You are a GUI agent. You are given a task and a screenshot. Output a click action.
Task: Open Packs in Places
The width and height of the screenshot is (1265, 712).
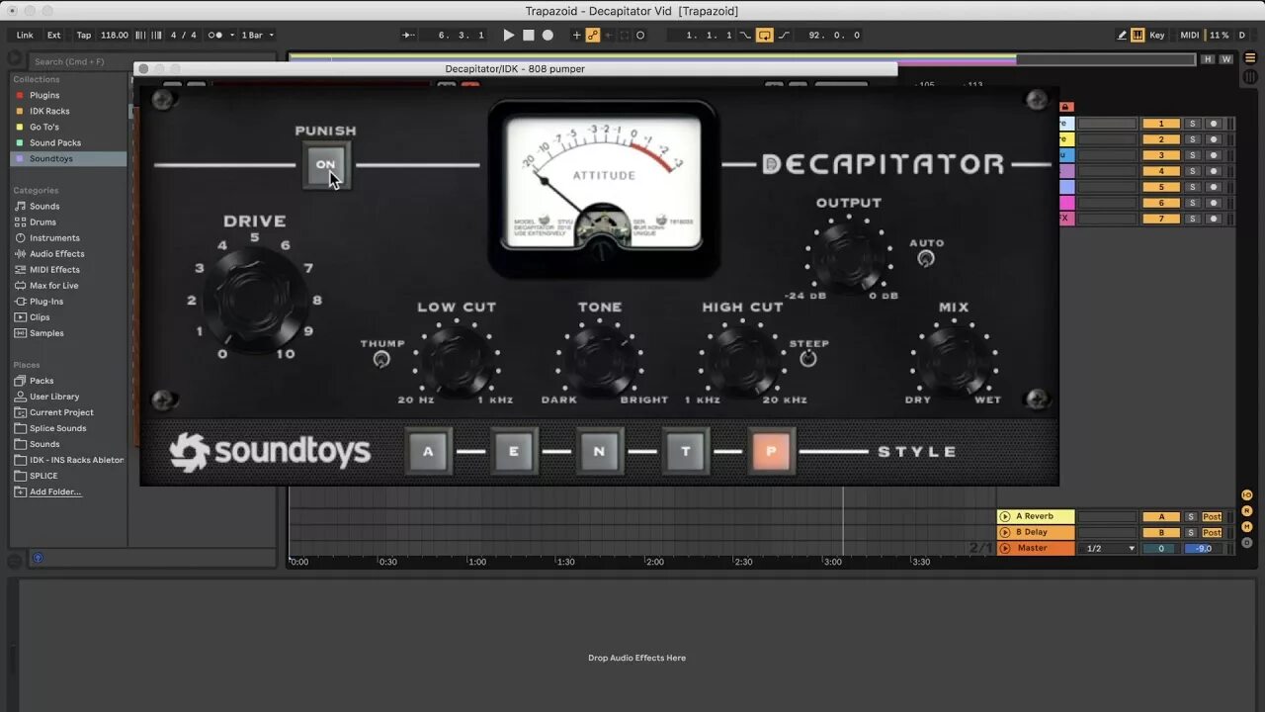point(42,380)
